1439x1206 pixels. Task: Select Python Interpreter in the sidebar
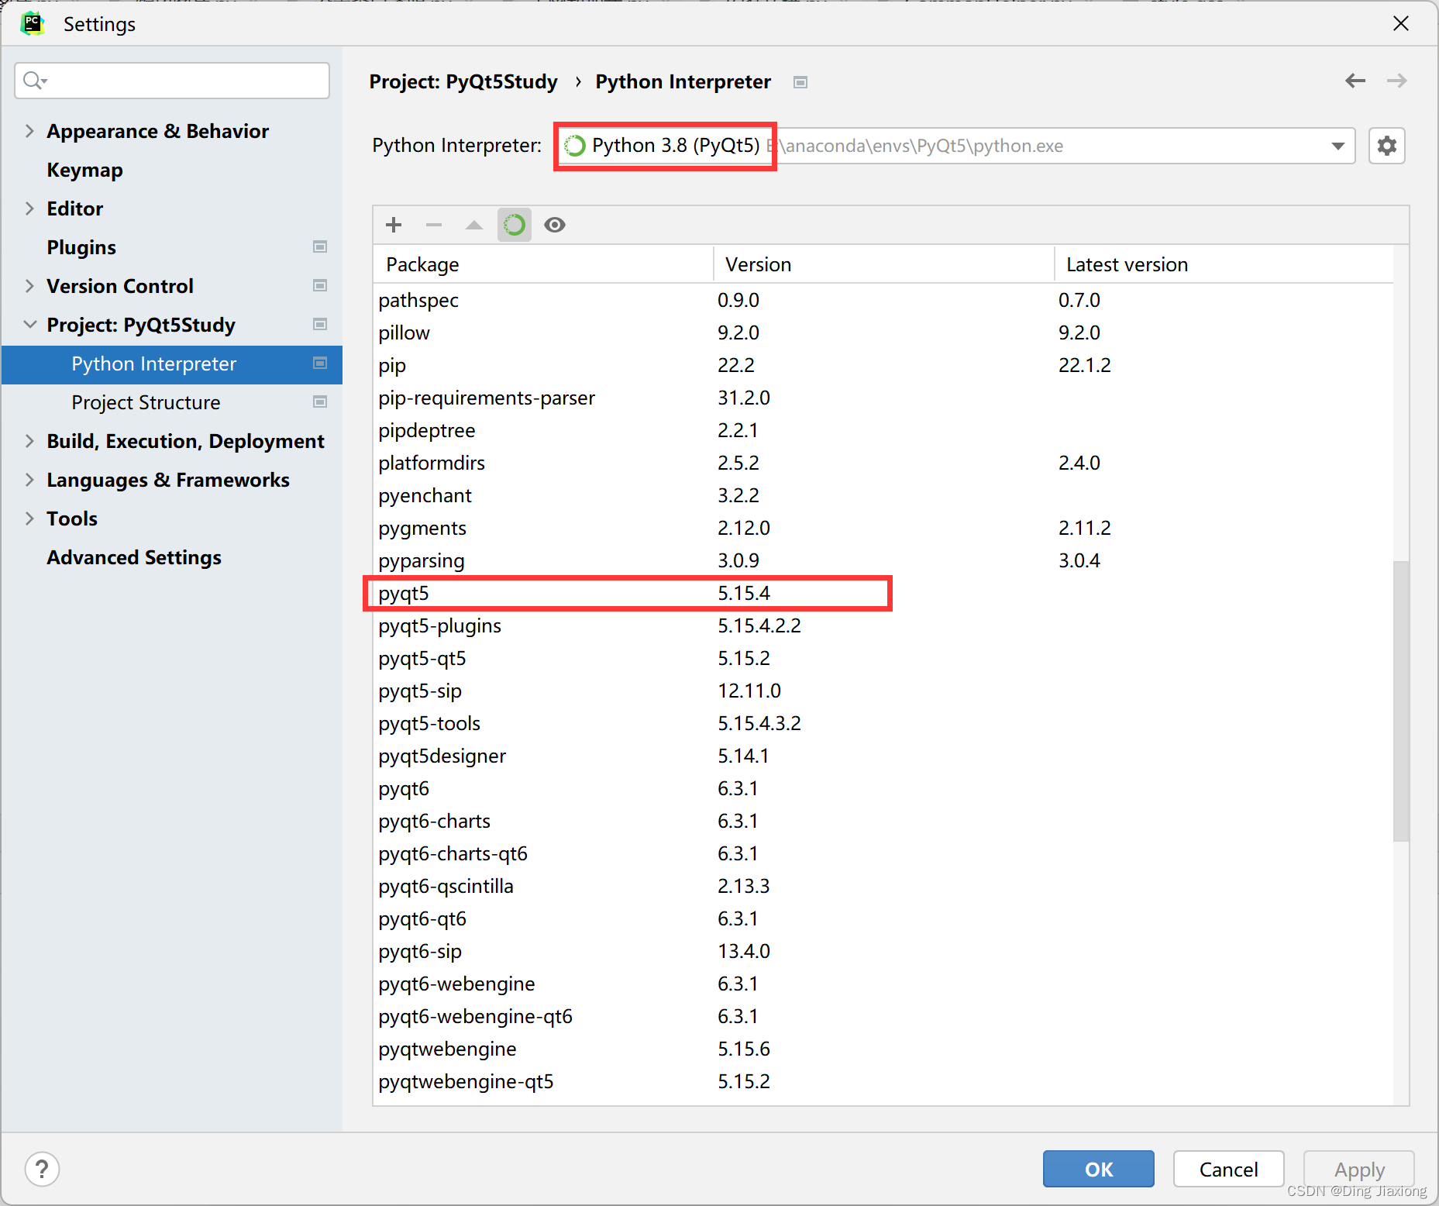click(x=172, y=364)
